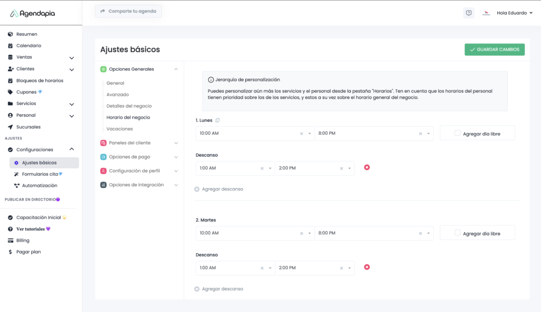Click the Calendario calendar icon in sidebar

pyautogui.click(x=11, y=45)
